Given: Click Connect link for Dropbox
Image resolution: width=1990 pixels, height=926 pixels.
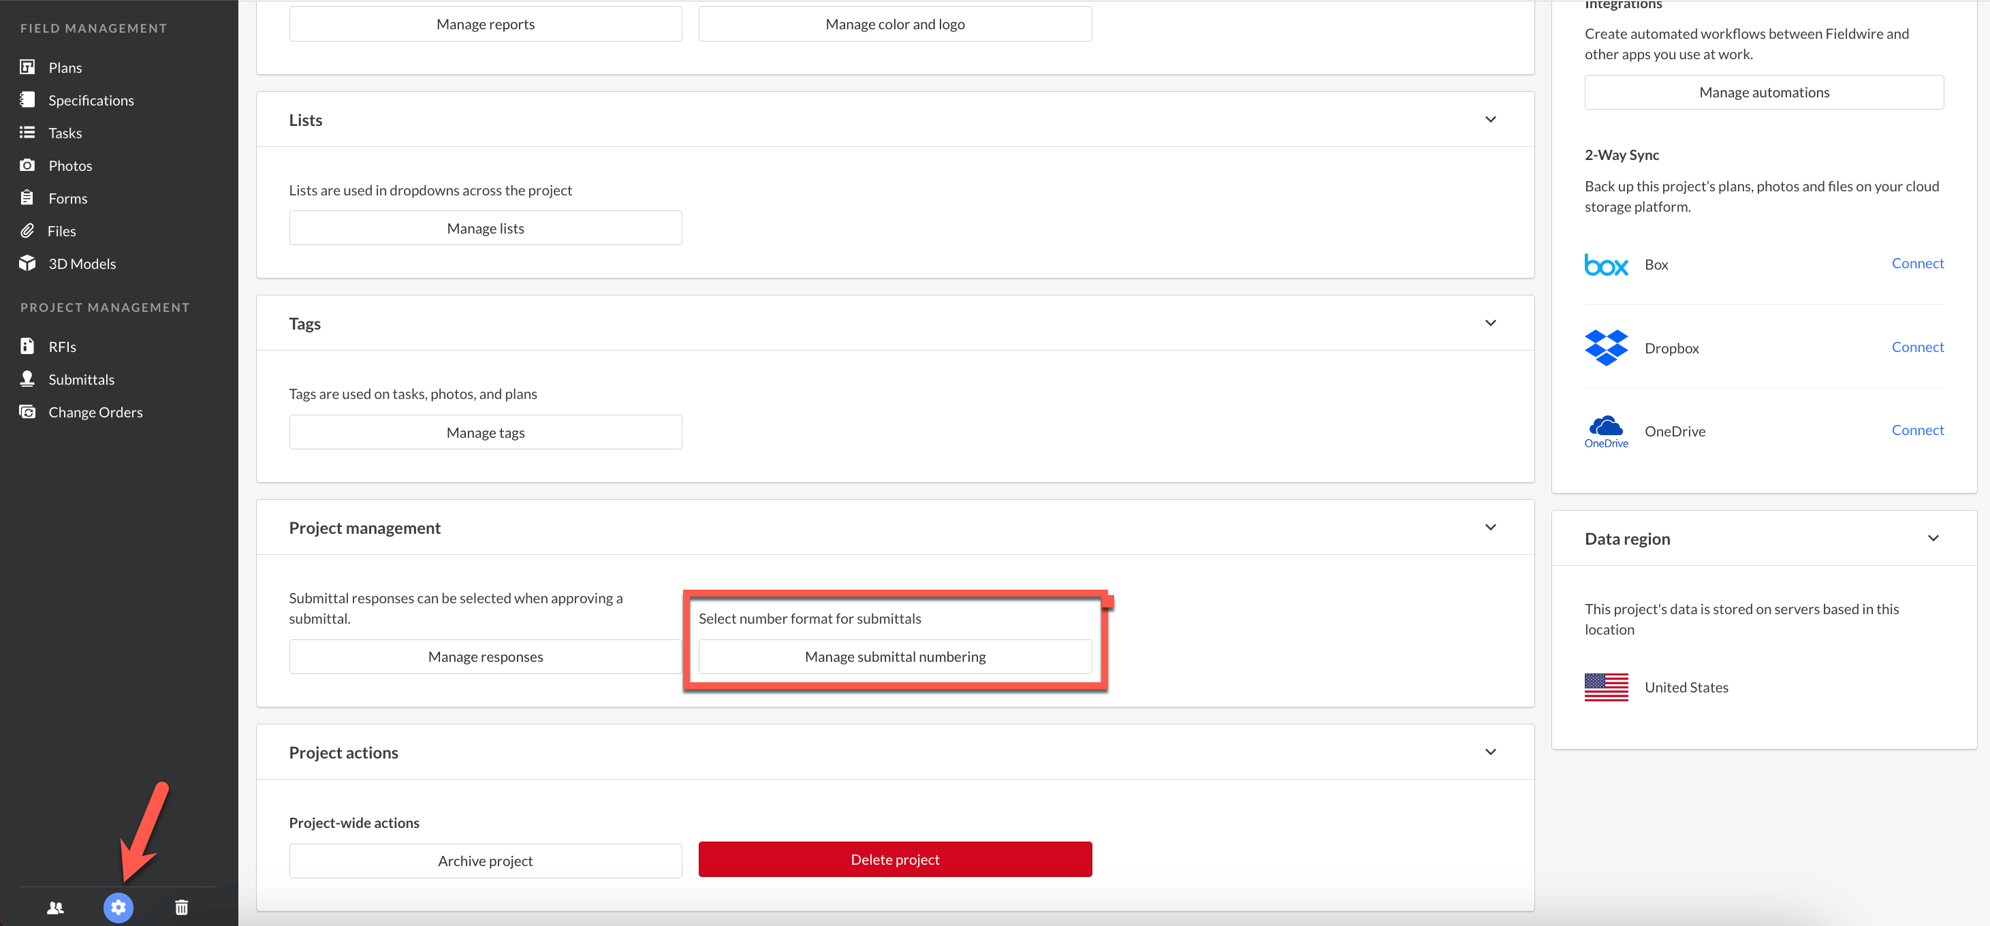Looking at the screenshot, I should (1916, 347).
